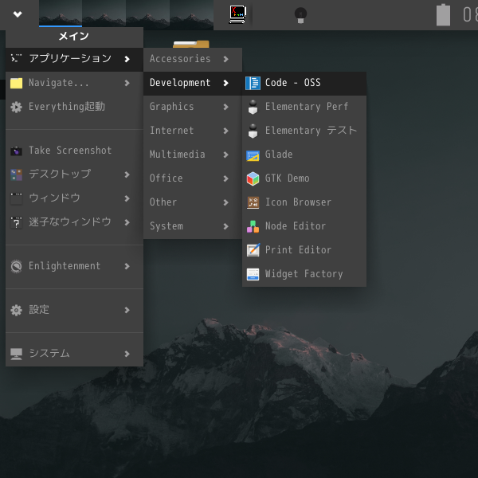Click the Print Editor icon

pos(253,250)
